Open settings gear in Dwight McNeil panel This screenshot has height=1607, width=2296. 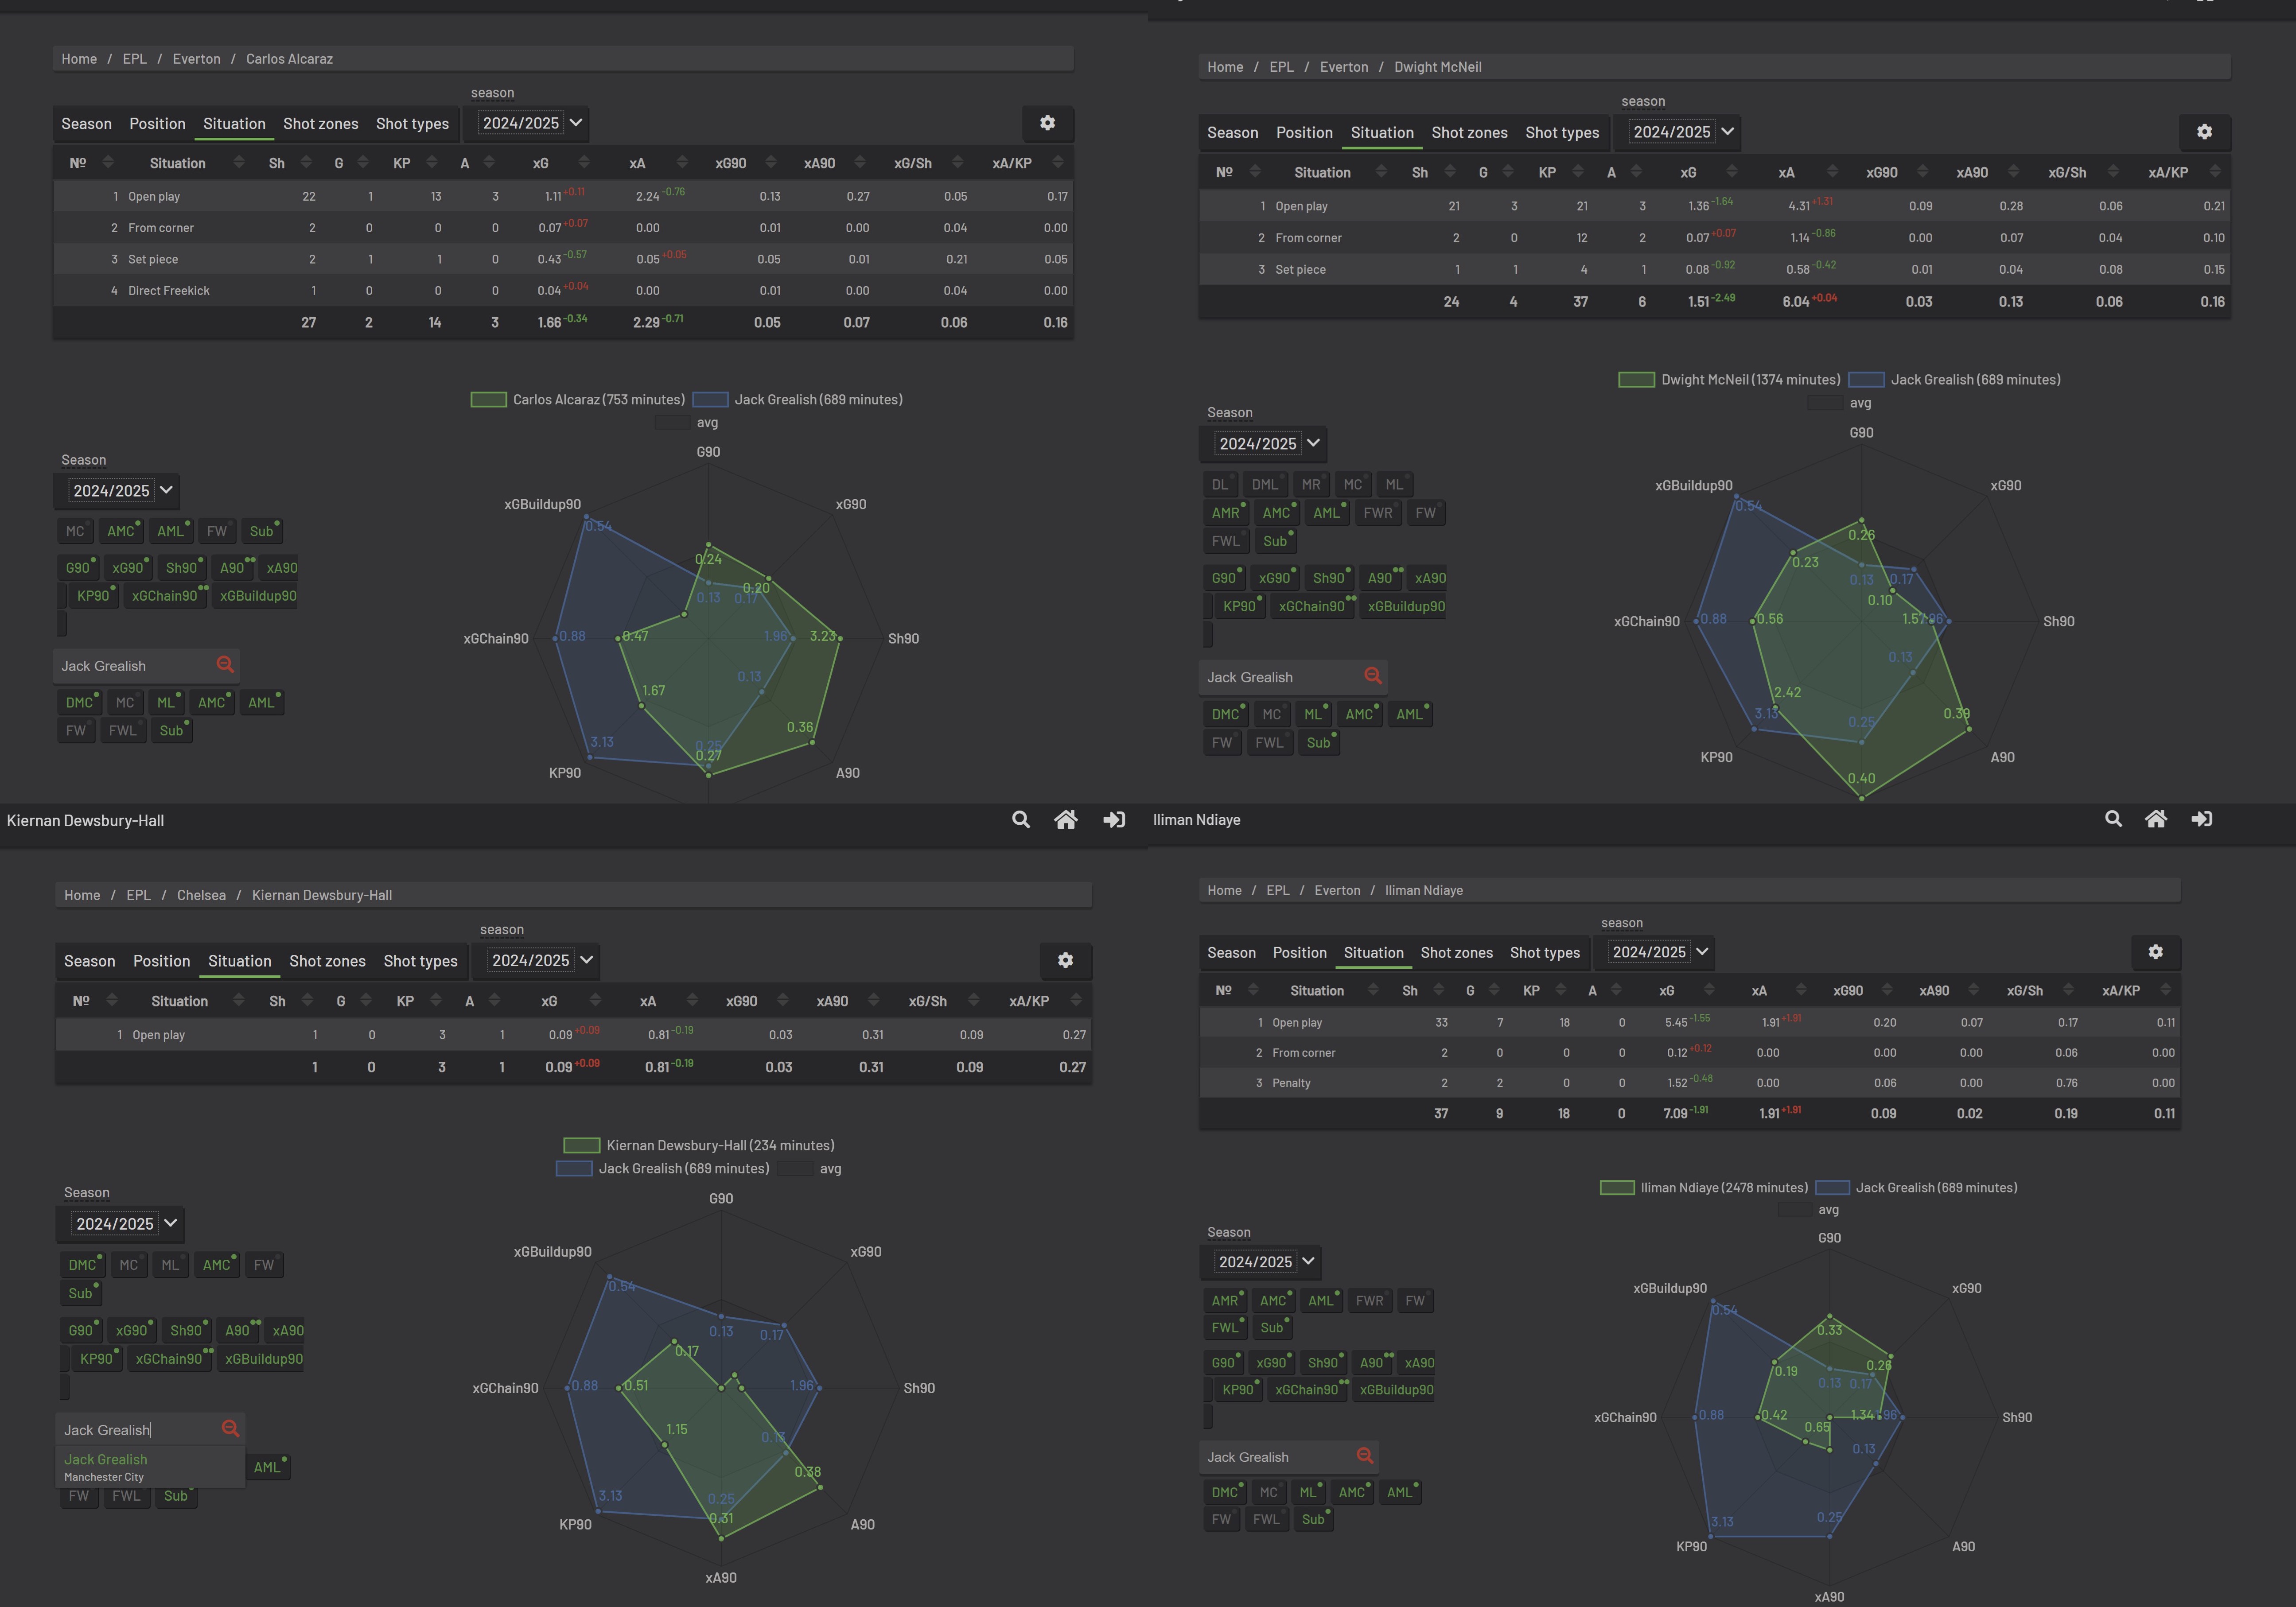pyautogui.click(x=2204, y=132)
